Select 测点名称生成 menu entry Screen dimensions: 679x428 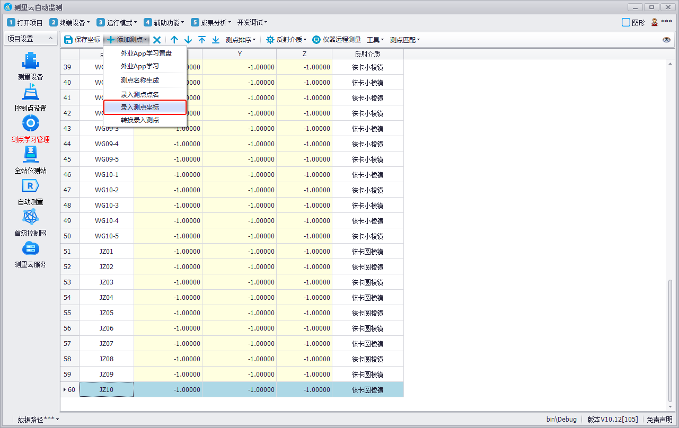pos(140,81)
